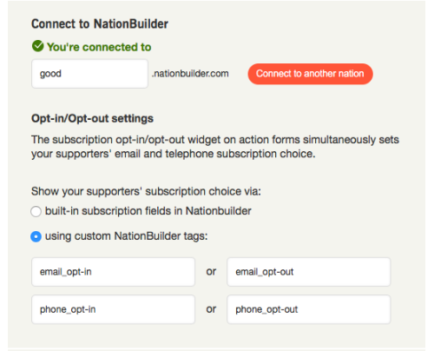Screen dimensions: 434x351
Task: Click the You're connected to status text
Action: tap(99, 47)
